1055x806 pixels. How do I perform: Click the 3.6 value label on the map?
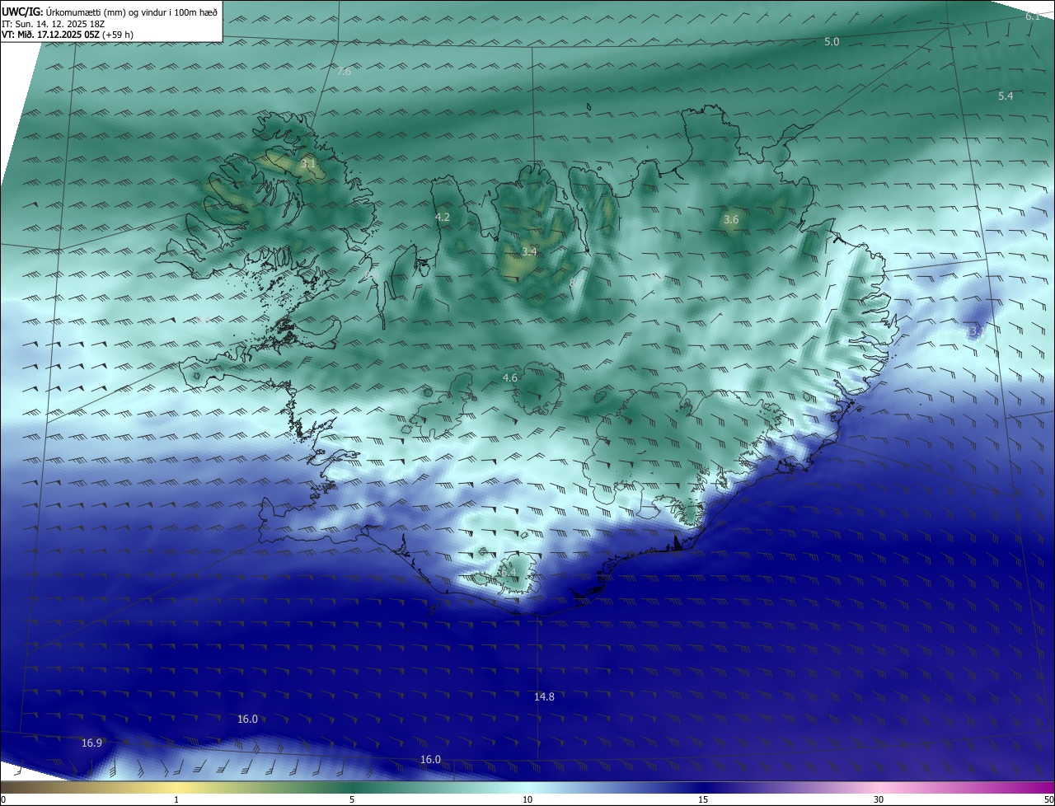click(x=731, y=219)
